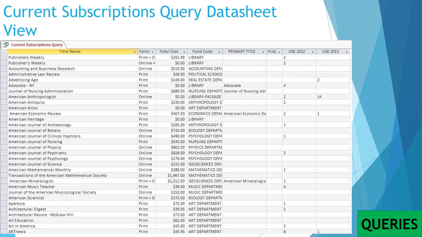Click 'Administrative Law Review' cell
This screenshot has height=237, width=422.
[x=72, y=74]
